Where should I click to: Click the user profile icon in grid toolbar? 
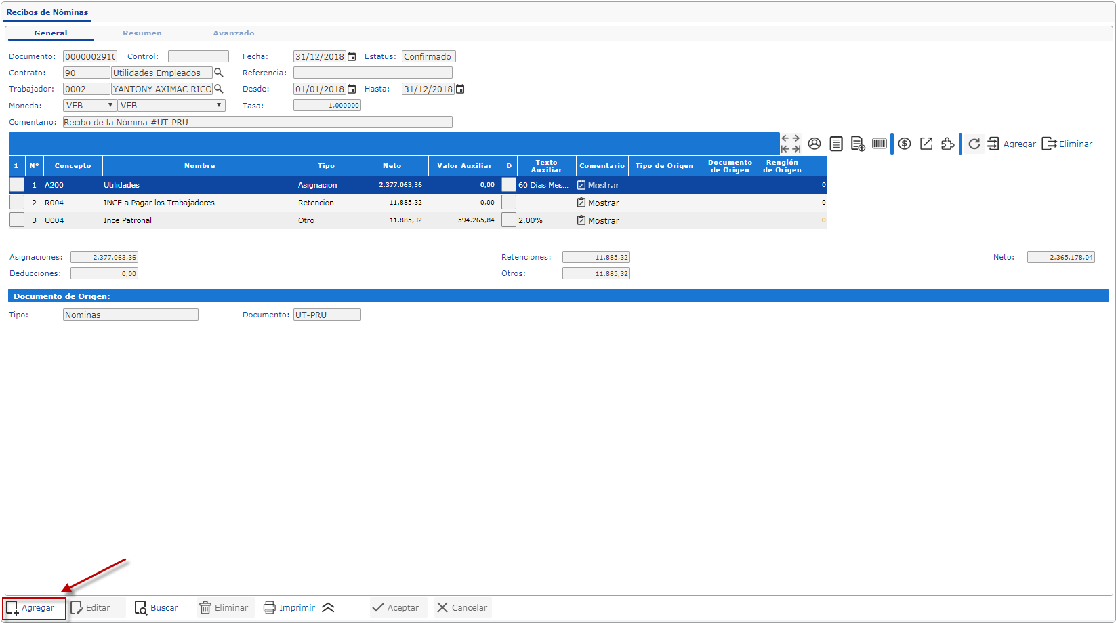coord(814,144)
